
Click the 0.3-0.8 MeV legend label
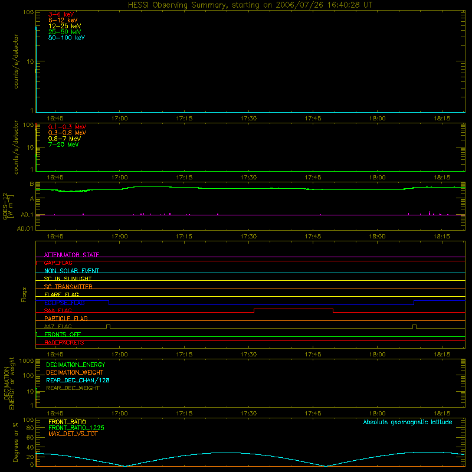(x=67, y=133)
